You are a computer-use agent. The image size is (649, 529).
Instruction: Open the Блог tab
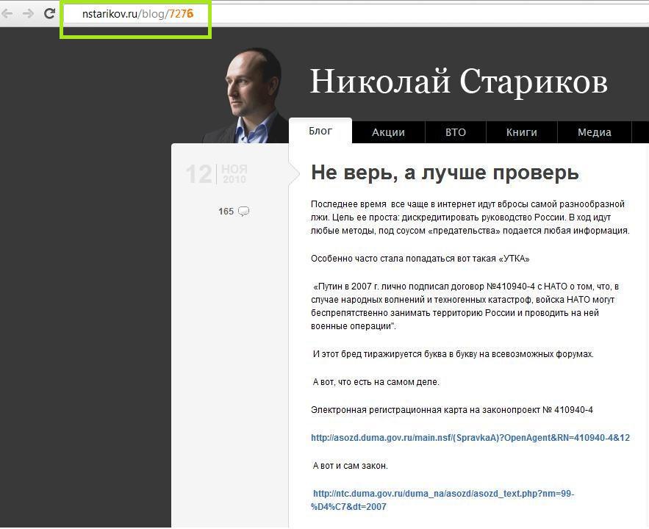(x=320, y=131)
